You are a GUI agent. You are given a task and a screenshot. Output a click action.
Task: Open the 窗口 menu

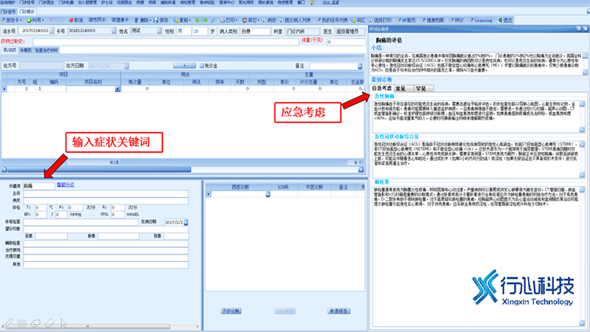click(x=301, y=3)
